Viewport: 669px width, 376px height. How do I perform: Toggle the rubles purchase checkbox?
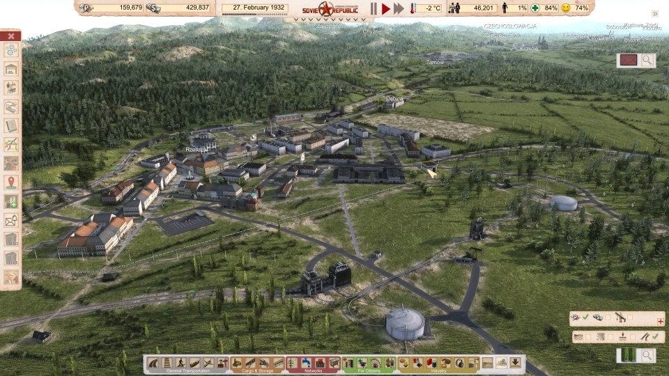point(585,318)
